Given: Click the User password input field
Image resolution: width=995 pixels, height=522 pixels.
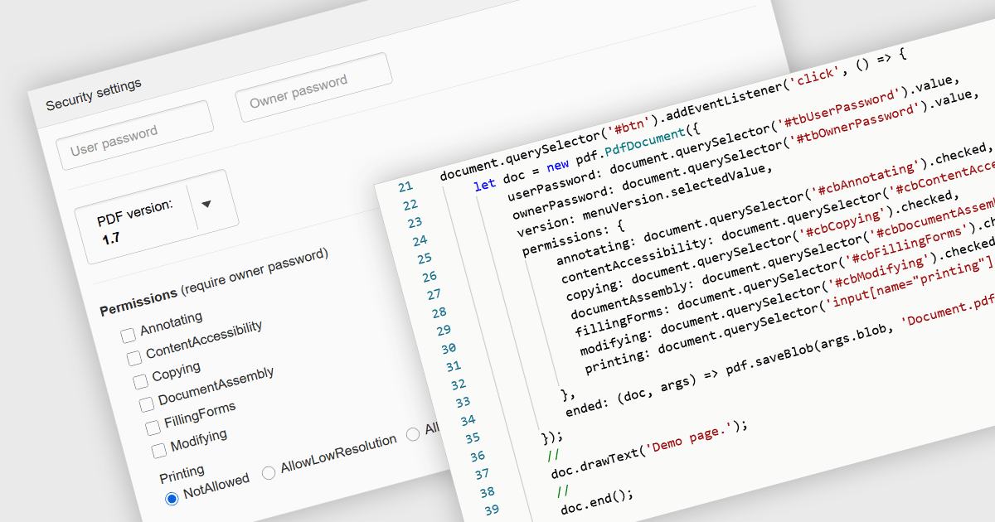Looking at the screenshot, I should [133, 135].
